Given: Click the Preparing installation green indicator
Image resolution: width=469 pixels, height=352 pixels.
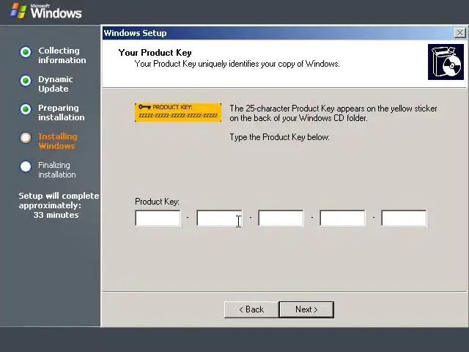Looking at the screenshot, I should click(26, 109).
